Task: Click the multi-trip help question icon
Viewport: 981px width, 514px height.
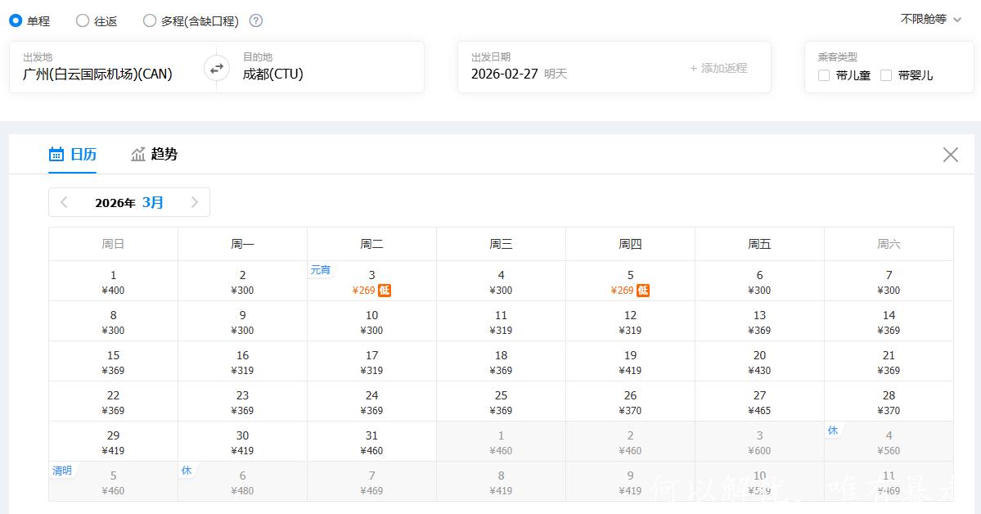Action: pos(256,20)
